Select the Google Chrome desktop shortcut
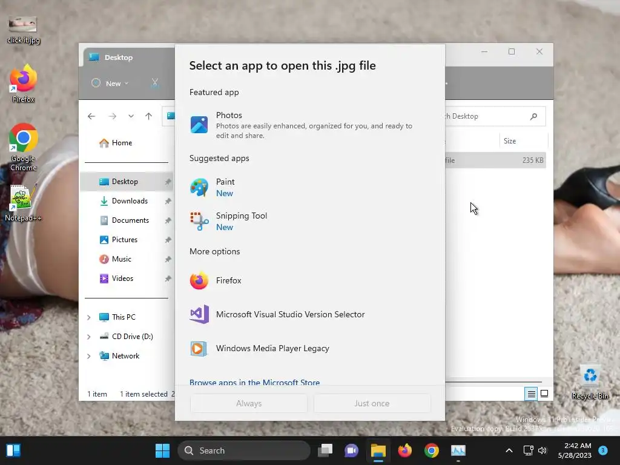The image size is (620, 465). [24, 148]
